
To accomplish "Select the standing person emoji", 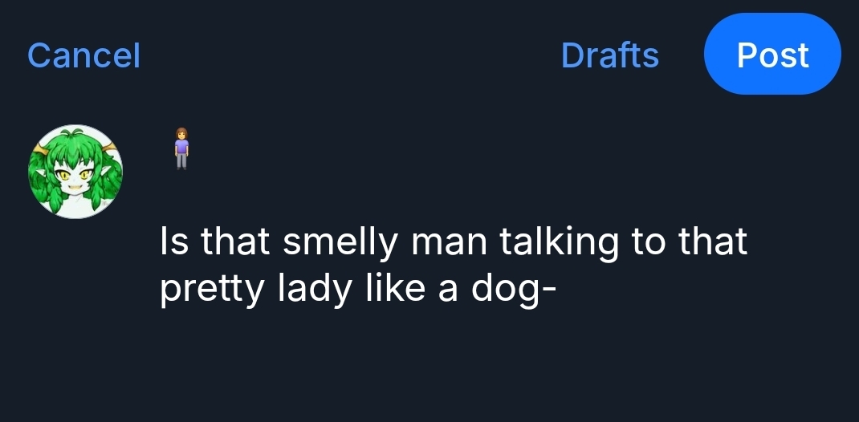I will point(182,148).
